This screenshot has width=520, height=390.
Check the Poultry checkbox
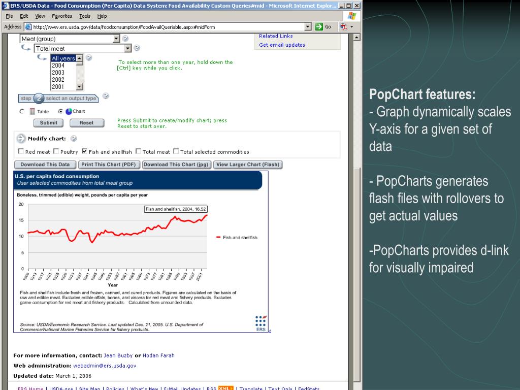[56, 151]
